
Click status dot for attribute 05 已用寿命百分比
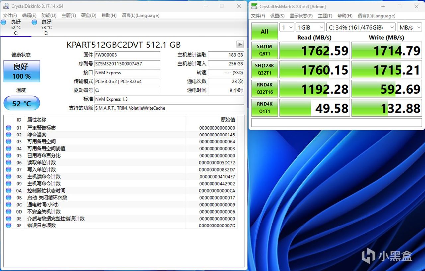coord(8,155)
